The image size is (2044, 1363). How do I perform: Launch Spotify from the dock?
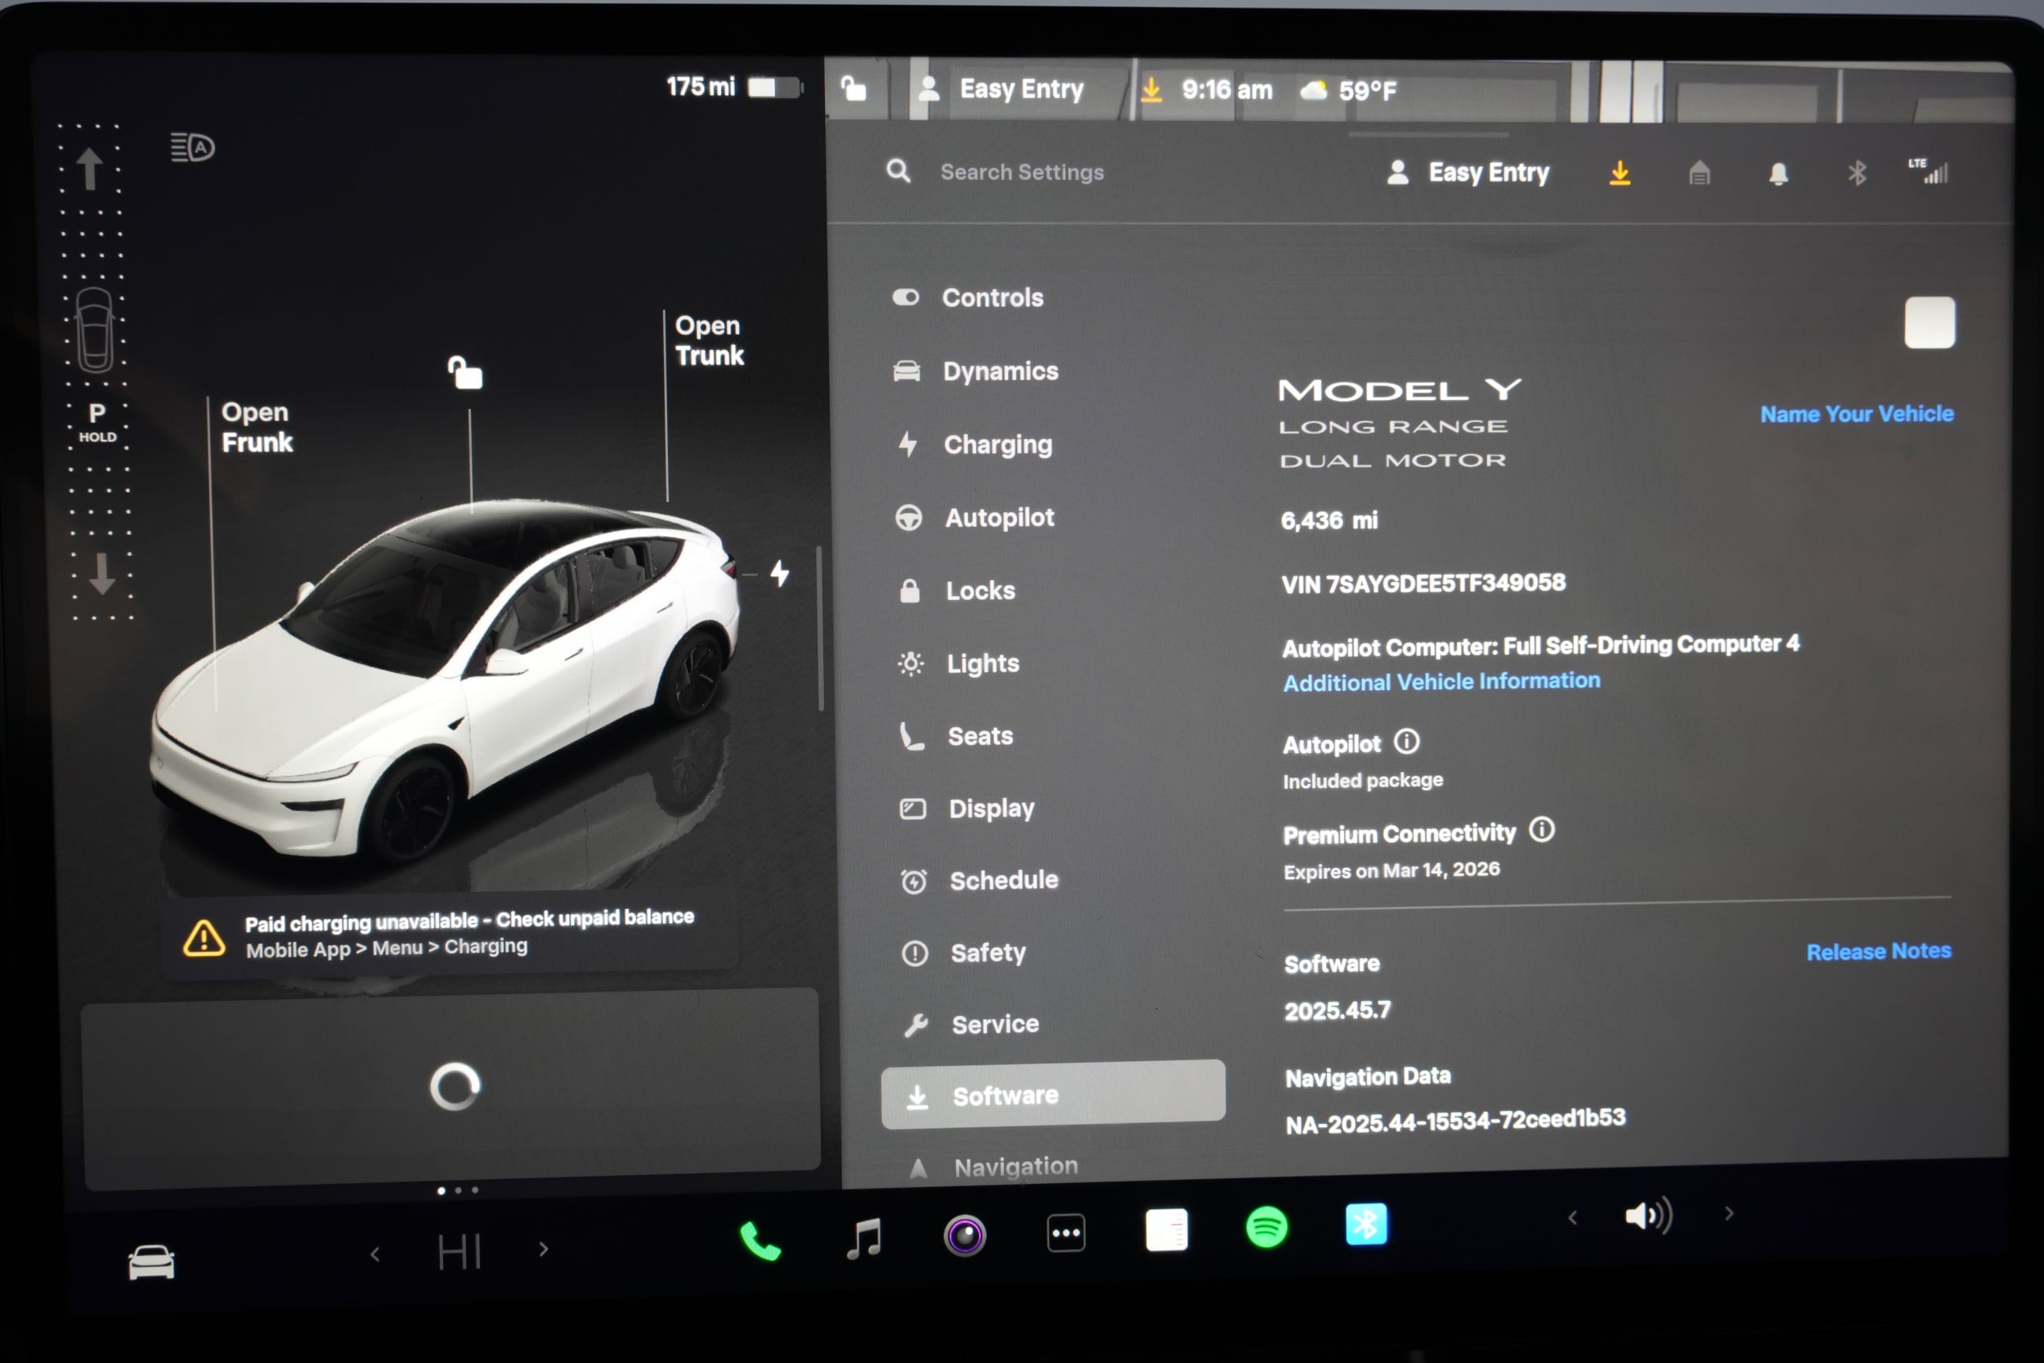coord(1266,1229)
